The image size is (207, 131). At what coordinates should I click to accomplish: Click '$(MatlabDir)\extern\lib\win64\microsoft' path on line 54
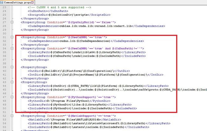pos(85,123)
